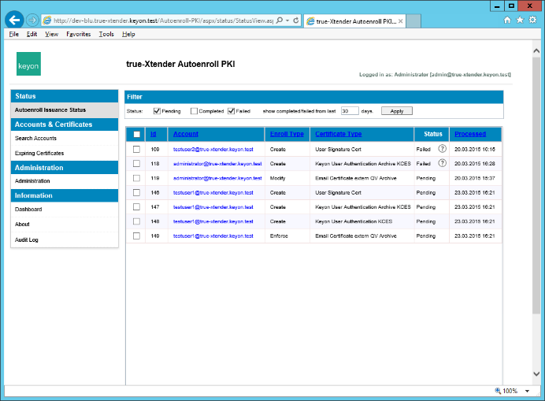Open the About page
545x401 pixels.
[x=22, y=224]
